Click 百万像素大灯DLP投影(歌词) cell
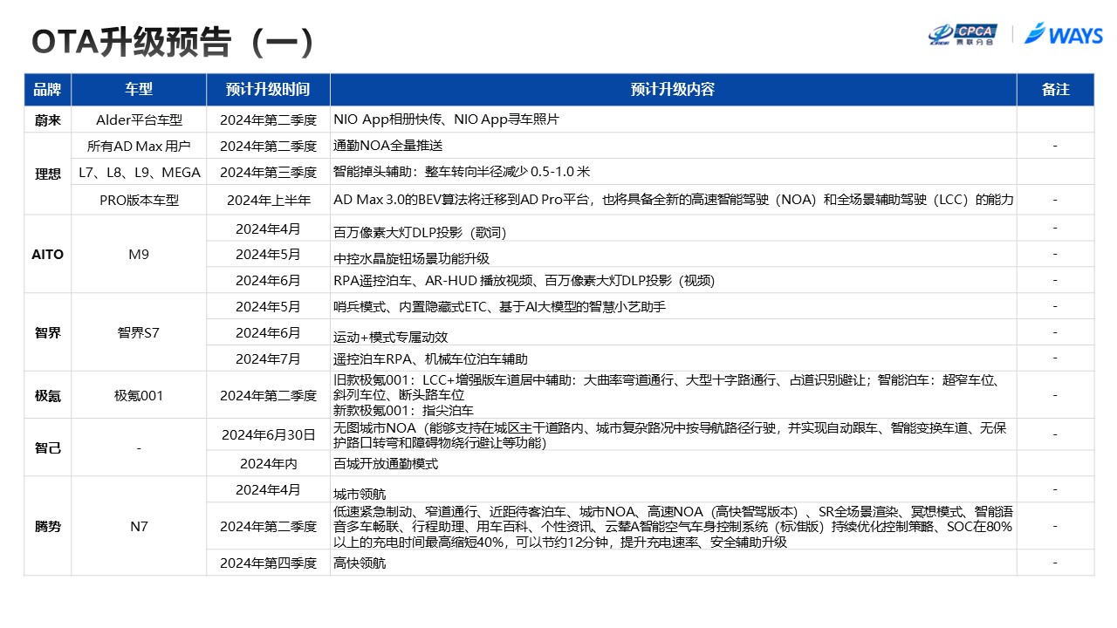The image size is (1117, 628). (x=673, y=228)
